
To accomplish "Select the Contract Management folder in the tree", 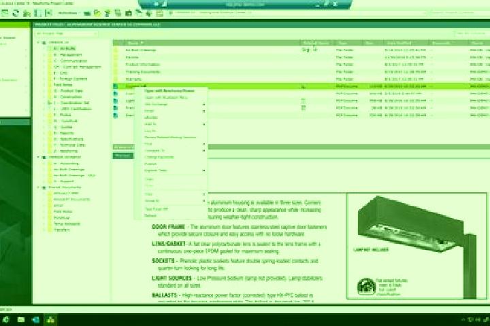I will click(x=78, y=67).
